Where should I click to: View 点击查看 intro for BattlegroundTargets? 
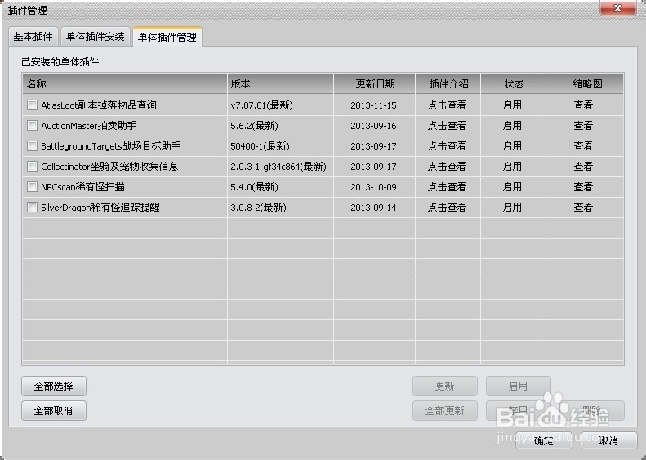click(x=447, y=146)
